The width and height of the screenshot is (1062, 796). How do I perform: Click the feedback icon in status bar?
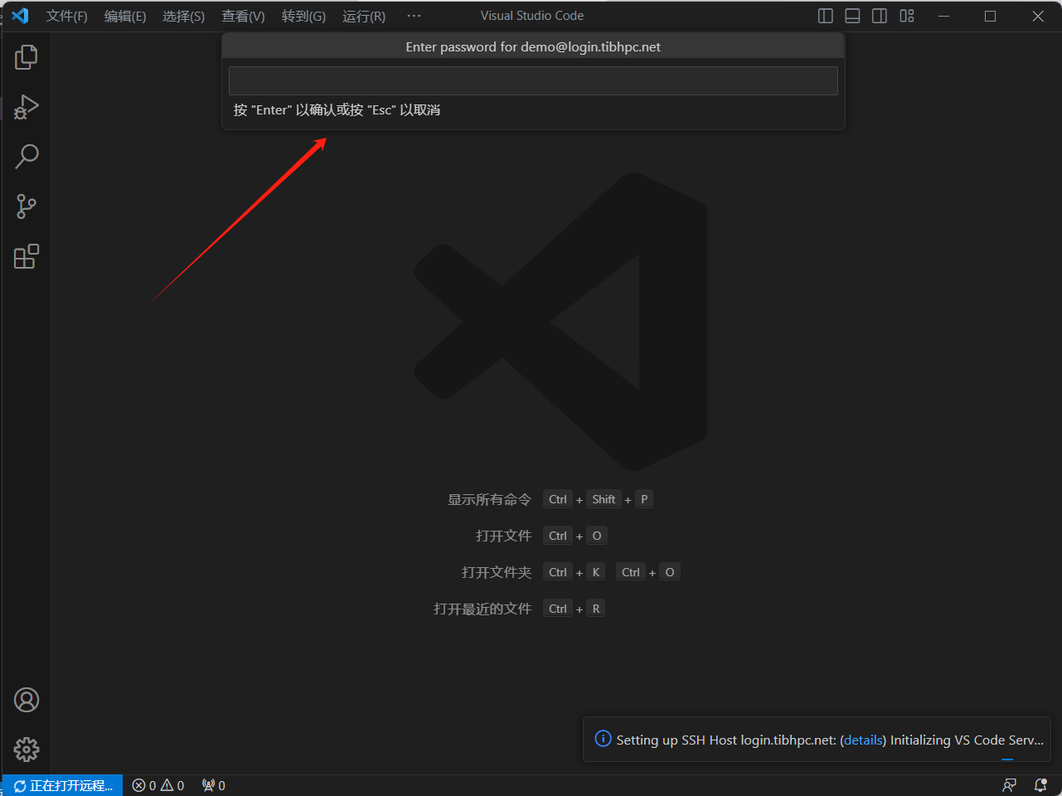coord(1009,785)
